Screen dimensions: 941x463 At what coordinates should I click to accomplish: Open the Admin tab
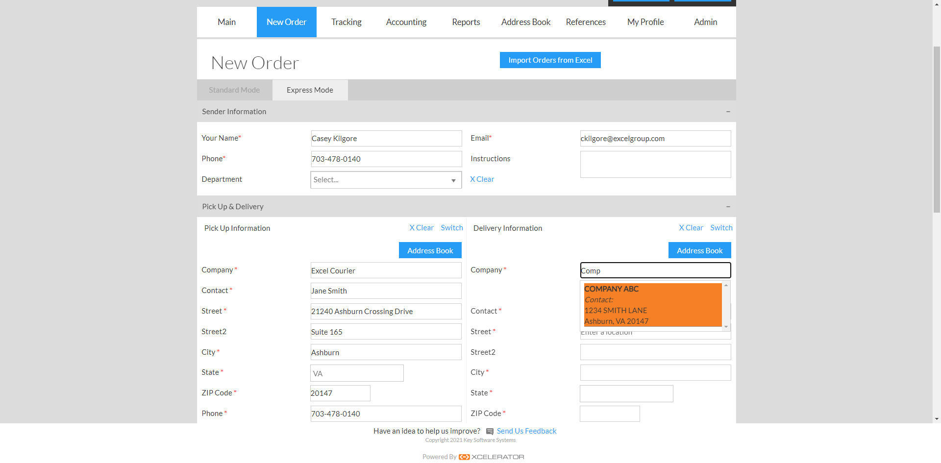(x=705, y=22)
